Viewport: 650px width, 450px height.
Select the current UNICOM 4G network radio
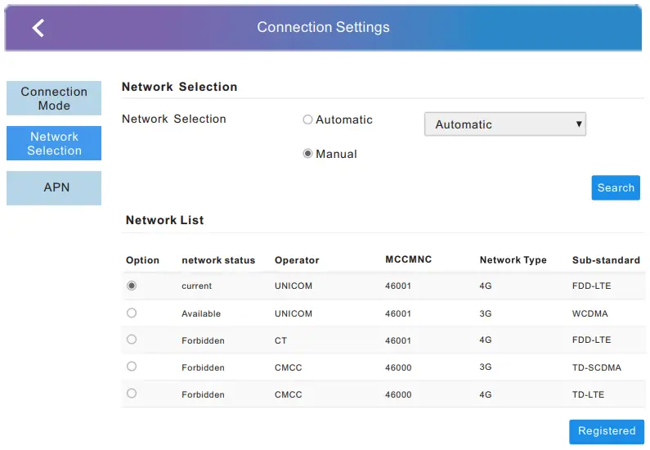132,286
